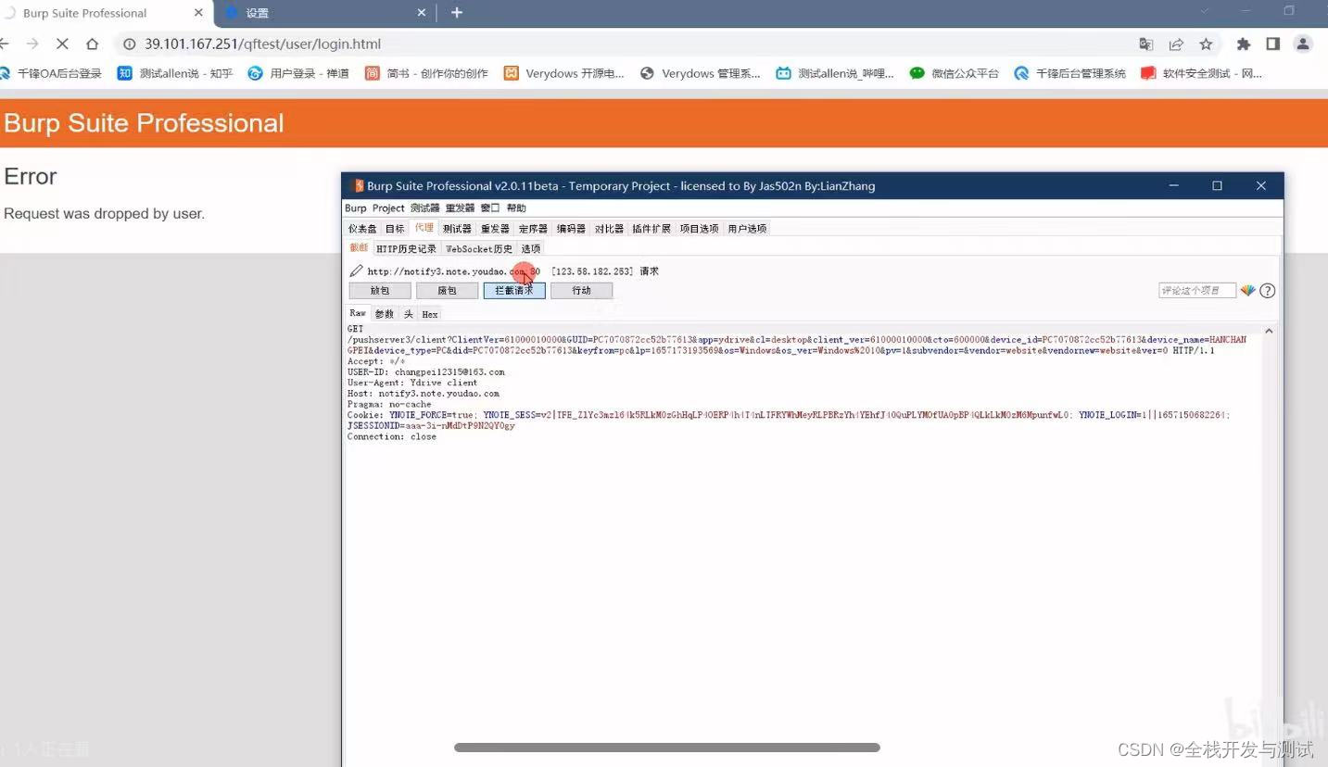Open the tab search chevron in Chrome title bar
This screenshot has height=767, width=1328.
(x=1205, y=11)
